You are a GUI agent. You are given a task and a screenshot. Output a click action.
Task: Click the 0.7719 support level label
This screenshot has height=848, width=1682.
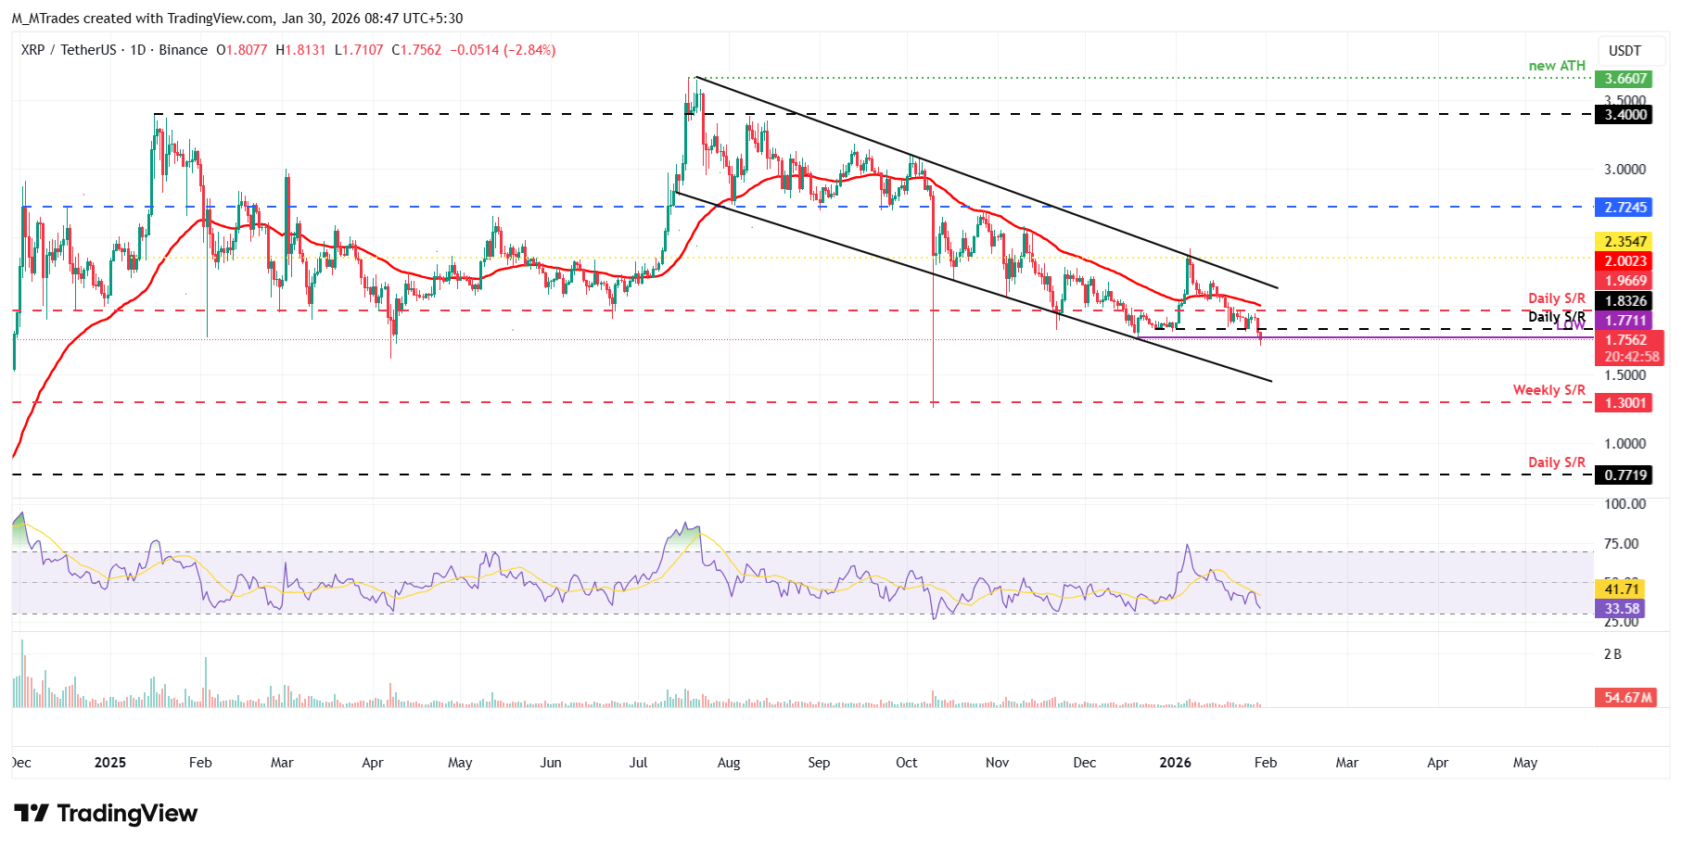[x=1625, y=475]
